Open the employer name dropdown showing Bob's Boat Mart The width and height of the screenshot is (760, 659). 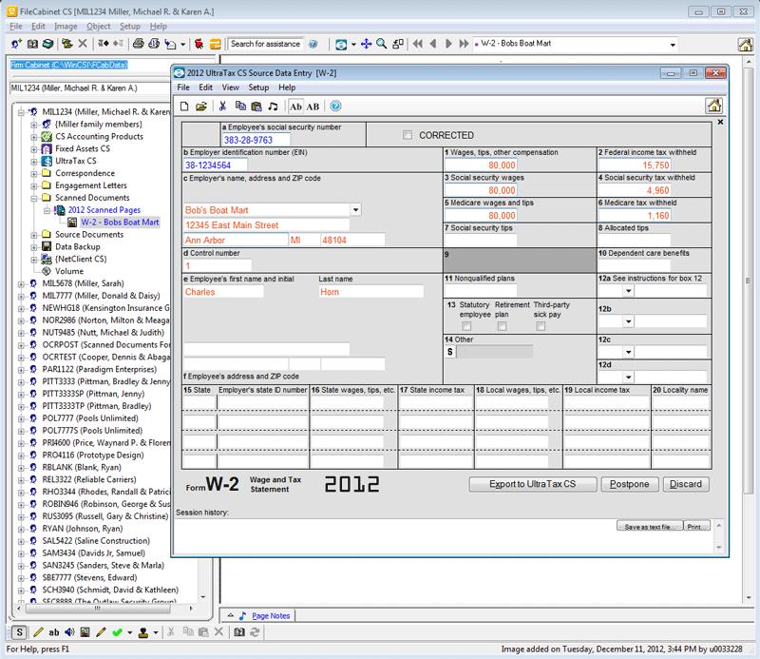pos(355,209)
